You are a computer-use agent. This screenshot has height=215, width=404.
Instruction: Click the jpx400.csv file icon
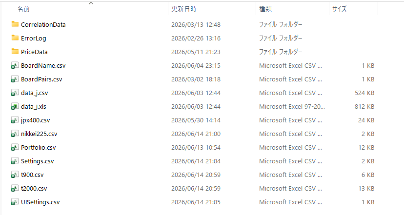pyautogui.click(x=15, y=120)
